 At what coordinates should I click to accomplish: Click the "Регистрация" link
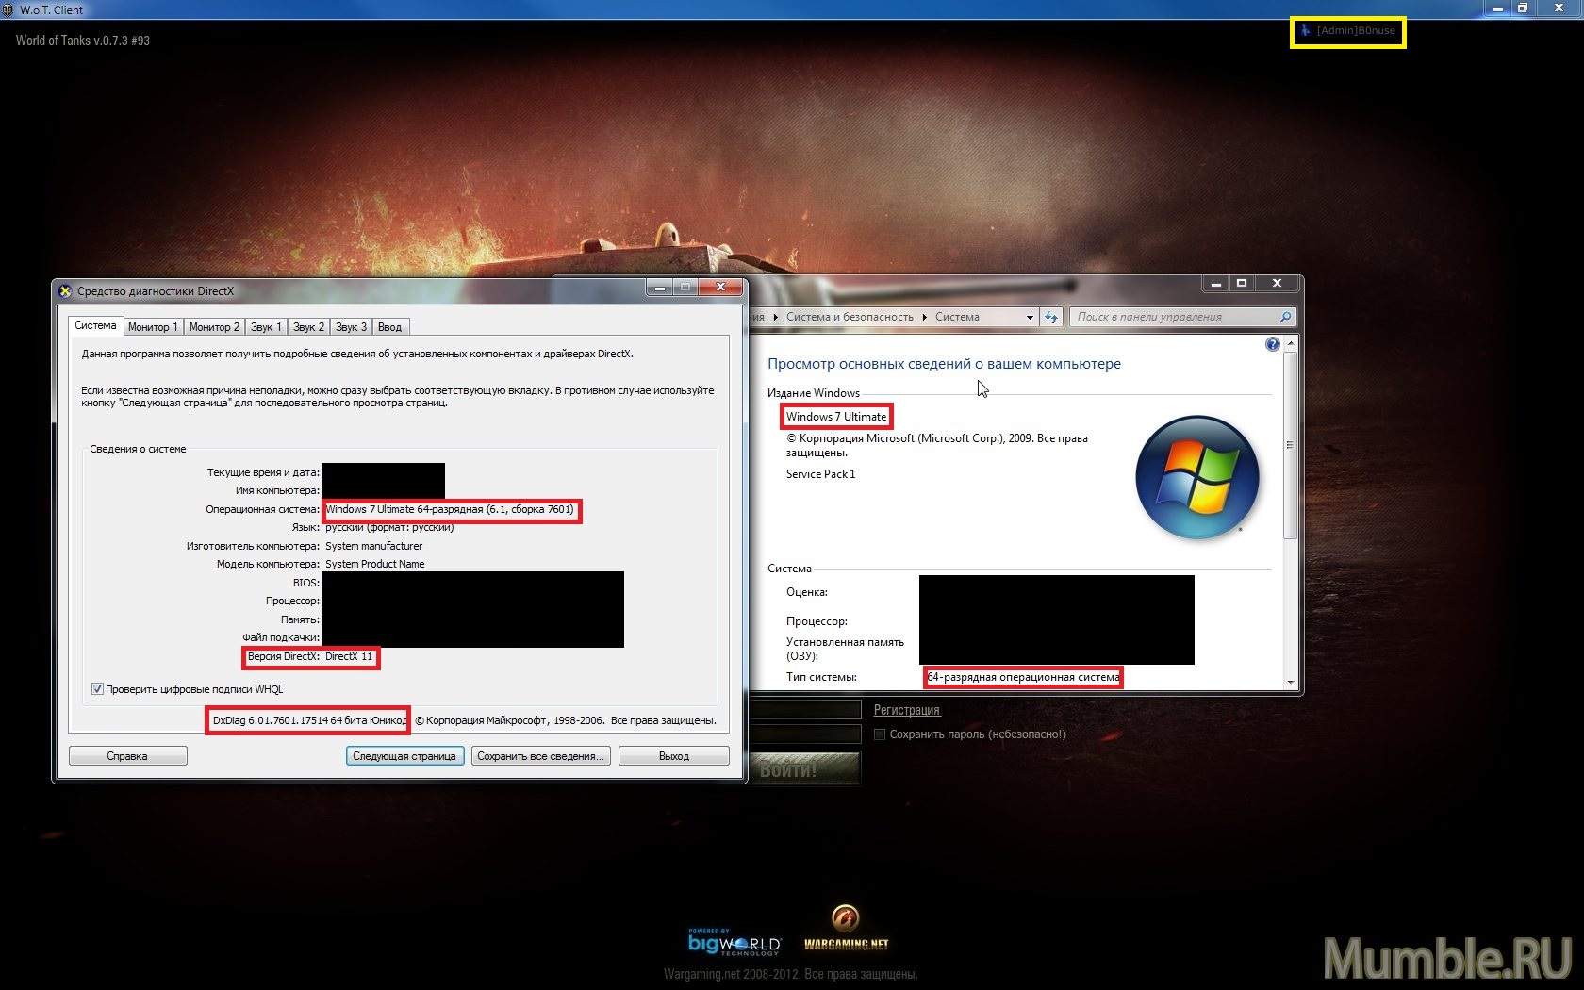(x=906, y=710)
